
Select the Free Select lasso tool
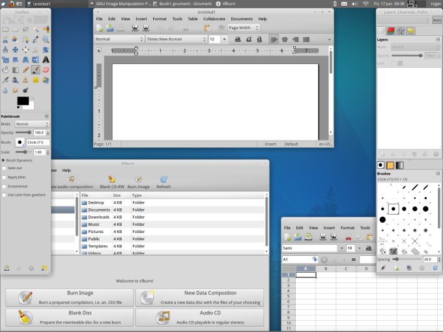point(25,29)
